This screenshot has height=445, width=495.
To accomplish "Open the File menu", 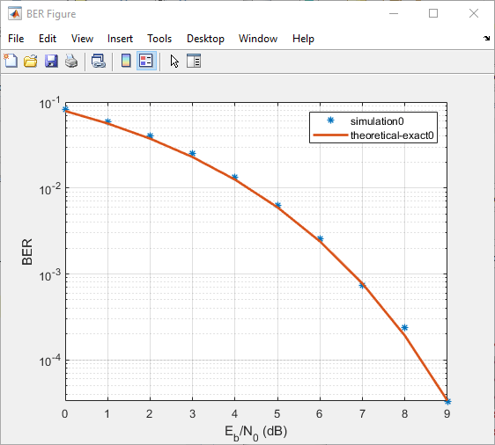I will coord(16,39).
